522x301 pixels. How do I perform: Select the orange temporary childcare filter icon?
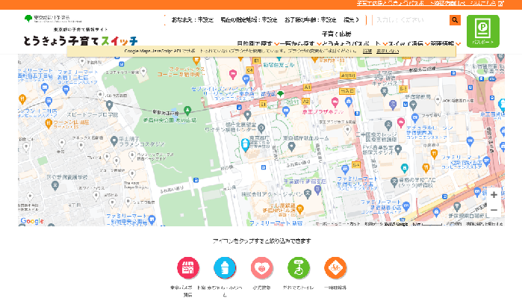[335, 267]
